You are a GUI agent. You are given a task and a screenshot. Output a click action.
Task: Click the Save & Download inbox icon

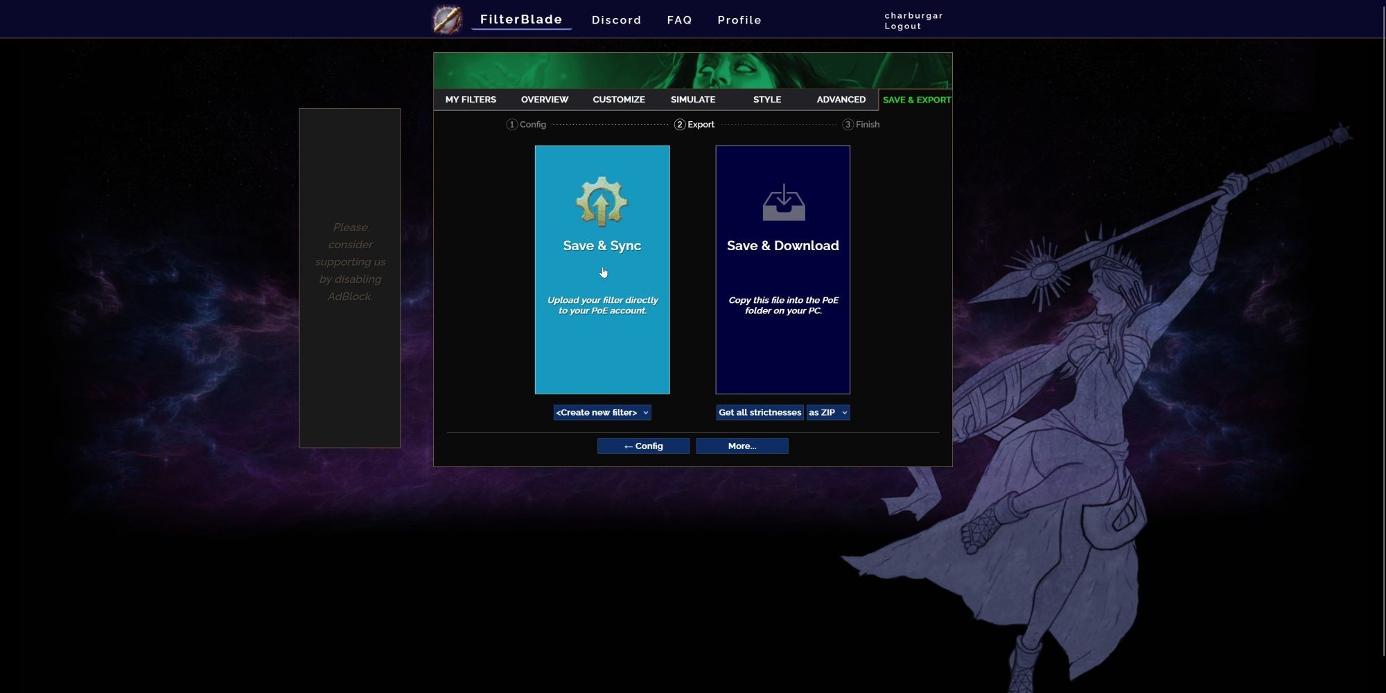coord(783,202)
